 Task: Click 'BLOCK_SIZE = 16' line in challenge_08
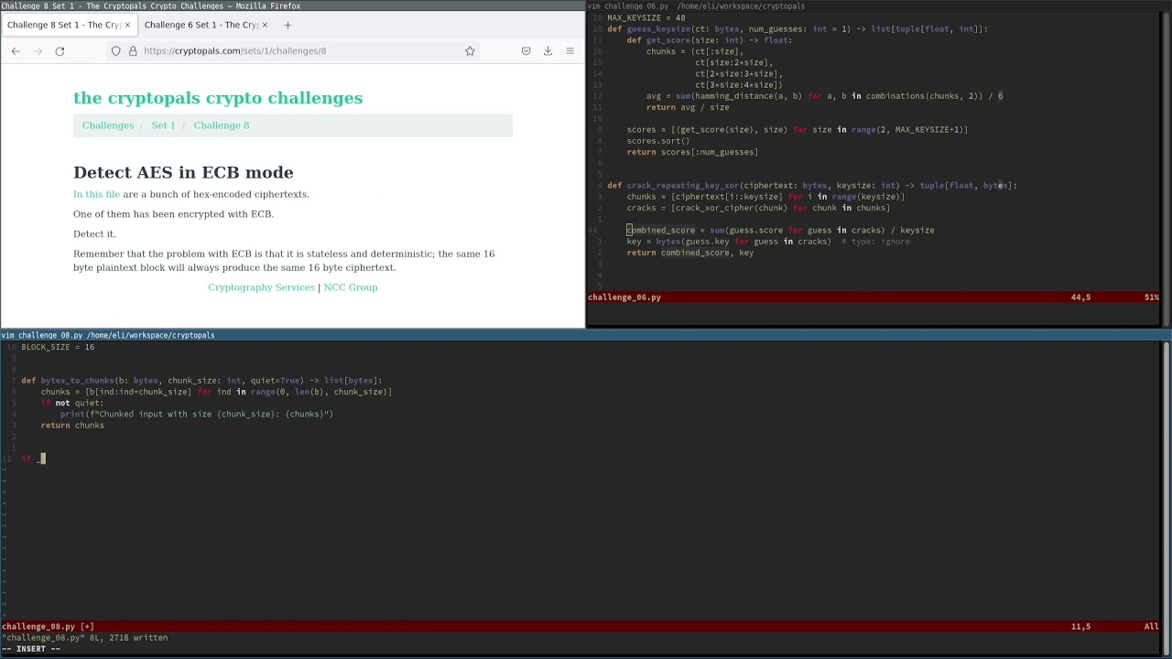(58, 348)
